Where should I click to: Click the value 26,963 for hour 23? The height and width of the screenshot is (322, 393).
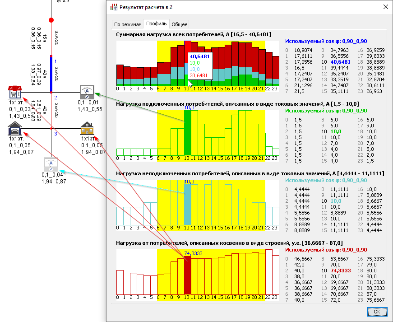tap(374, 91)
